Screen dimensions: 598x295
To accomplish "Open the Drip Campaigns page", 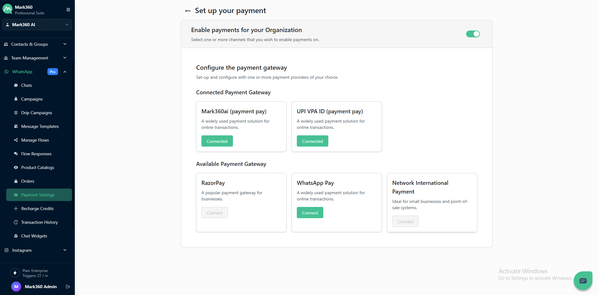I will click(x=36, y=113).
